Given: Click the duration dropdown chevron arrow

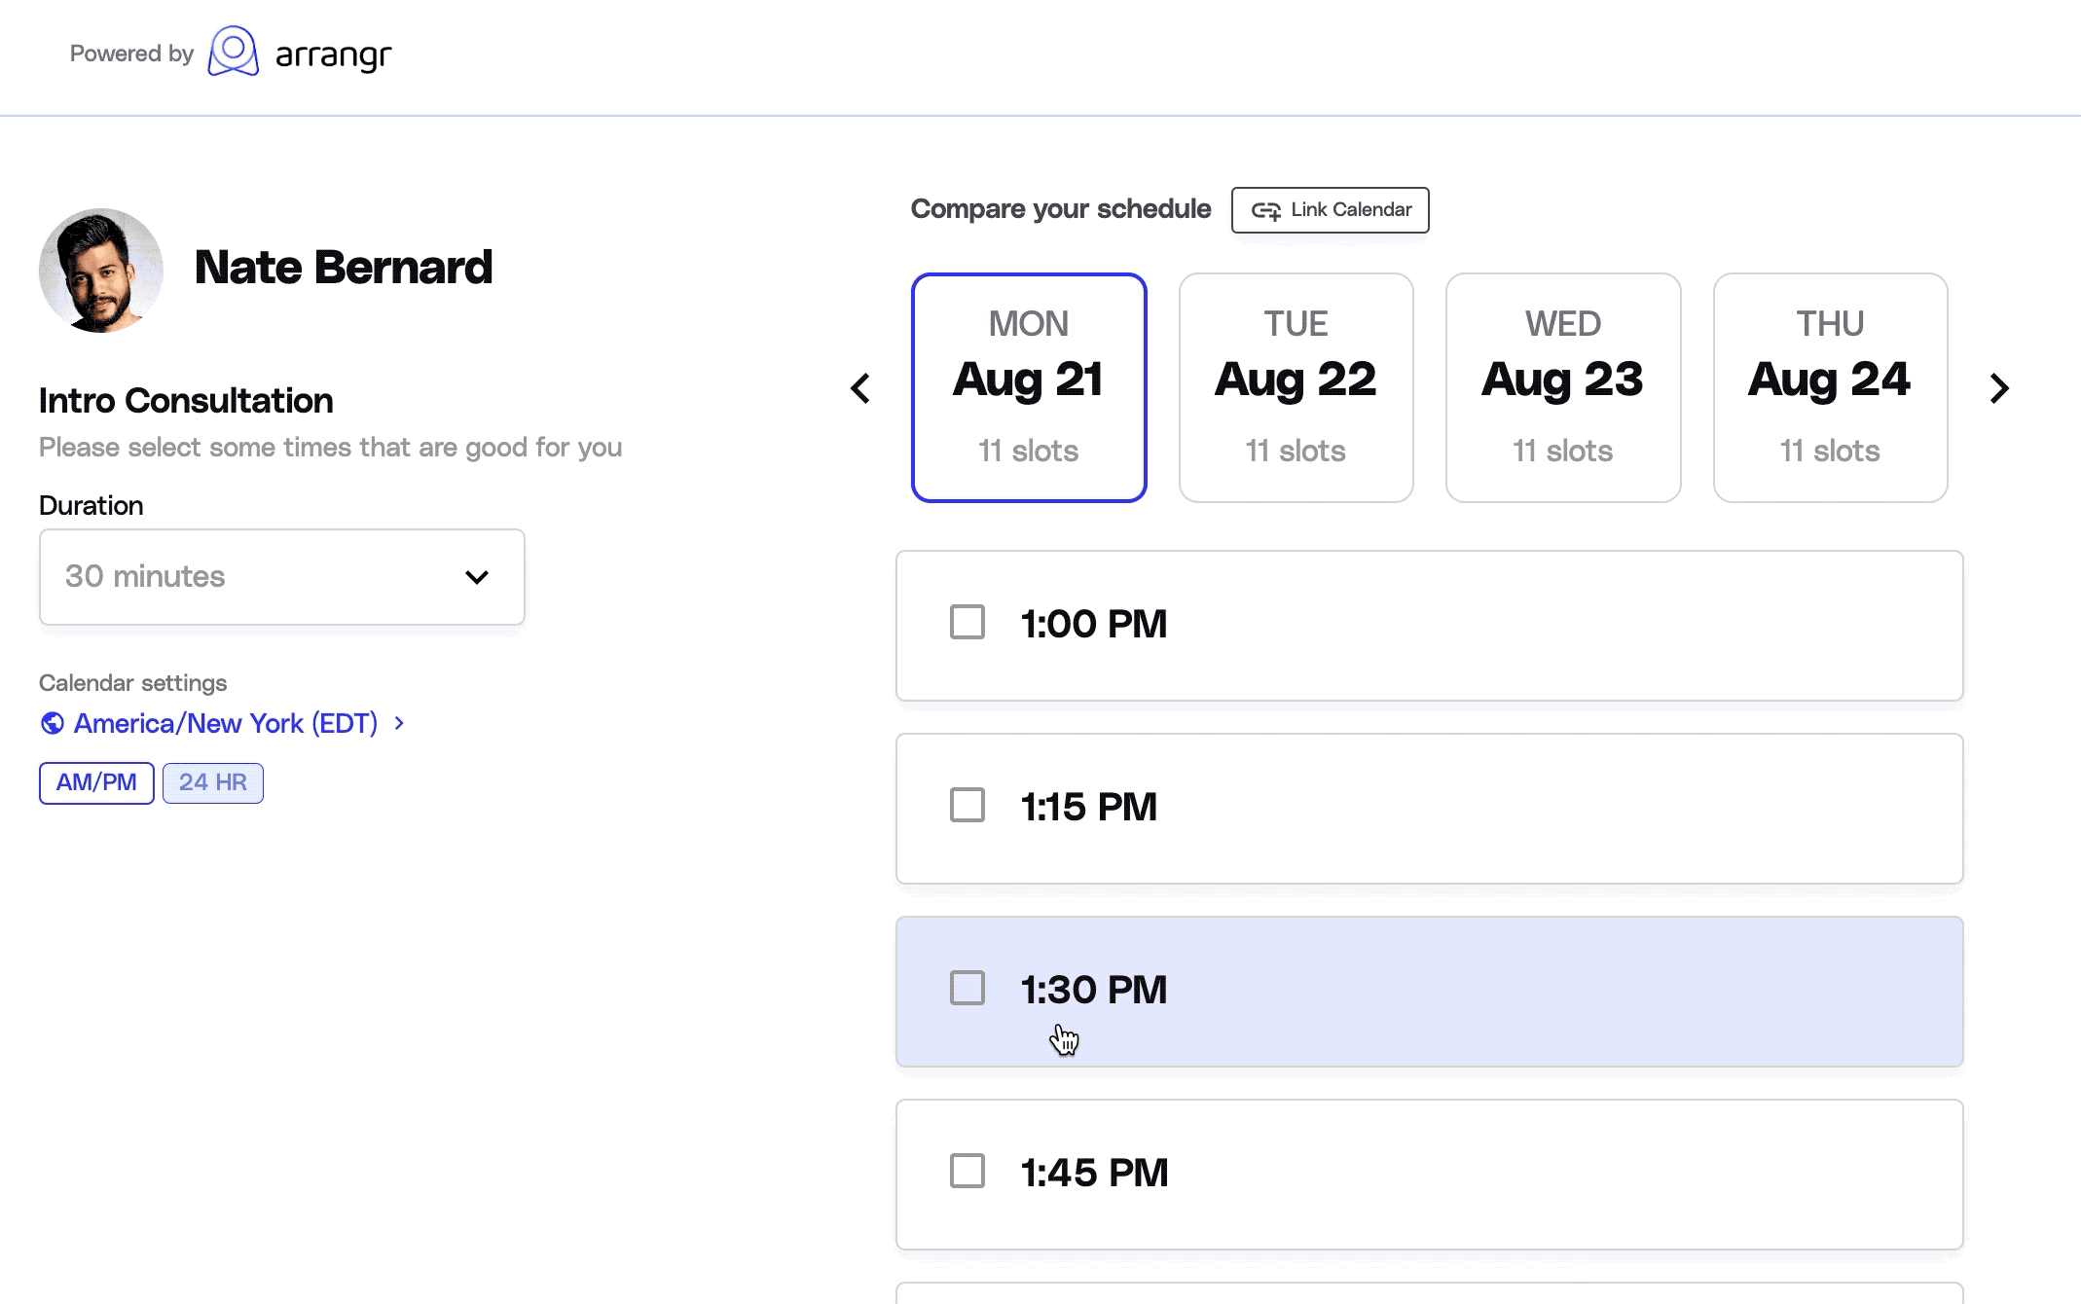Looking at the screenshot, I should (477, 577).
